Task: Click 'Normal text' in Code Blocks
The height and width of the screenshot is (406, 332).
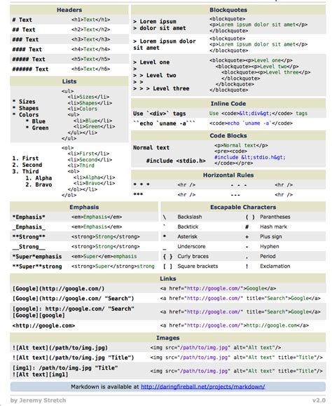Action: (151, 147)
